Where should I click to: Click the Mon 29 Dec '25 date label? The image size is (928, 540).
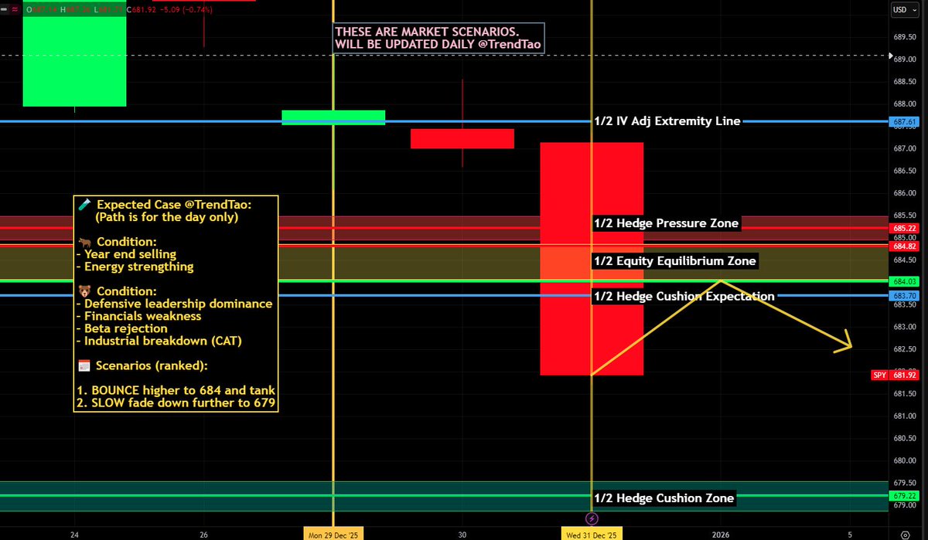coord(333,534)
